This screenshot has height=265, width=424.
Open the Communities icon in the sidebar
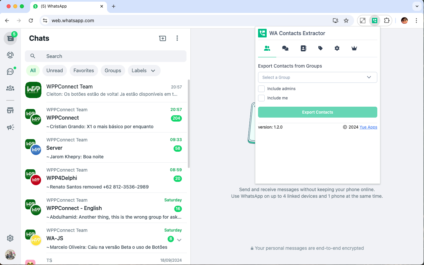tap(10, 88)
